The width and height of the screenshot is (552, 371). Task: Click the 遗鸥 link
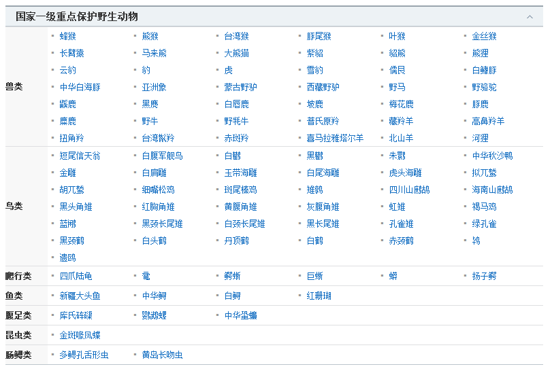pos(68,258)
